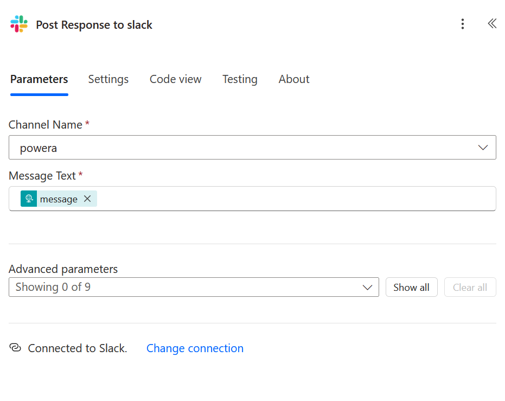This screenshot has width=505, height=401.
Task: Click the Clear all button
Action: tap(470, 287)
